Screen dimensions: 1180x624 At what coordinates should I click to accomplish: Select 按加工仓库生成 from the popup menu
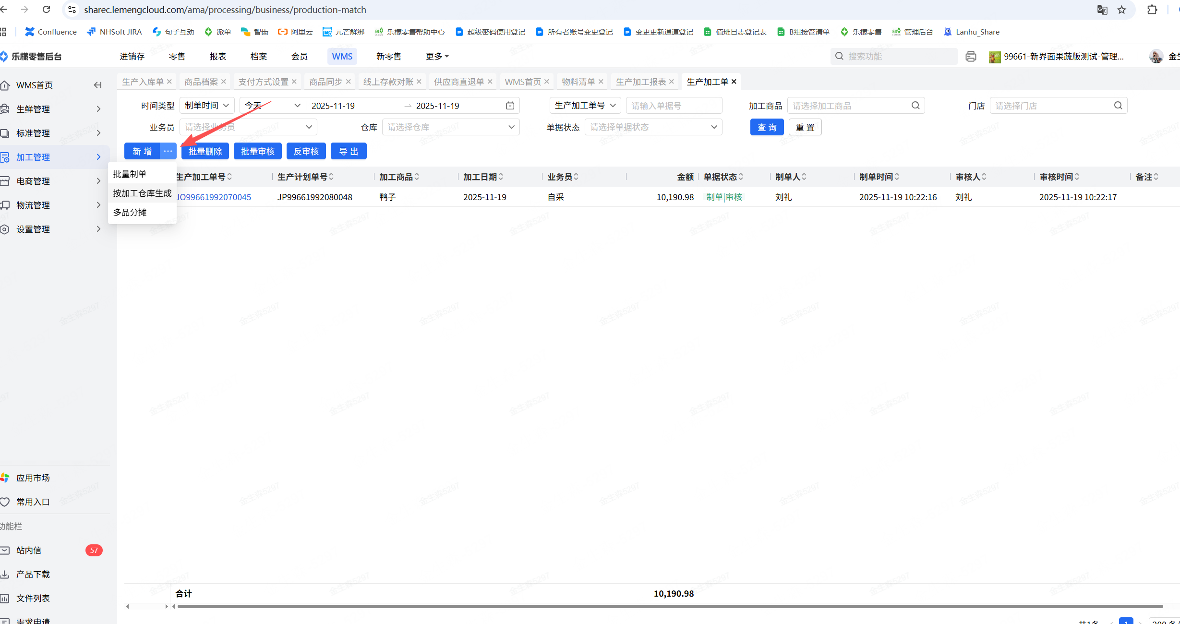tap(142, 193)
